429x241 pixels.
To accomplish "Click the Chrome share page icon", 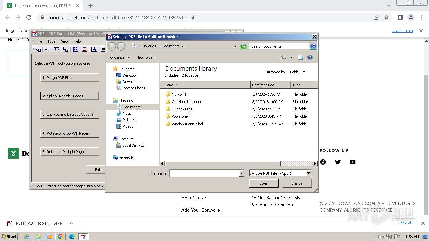I will pos(376,18).
